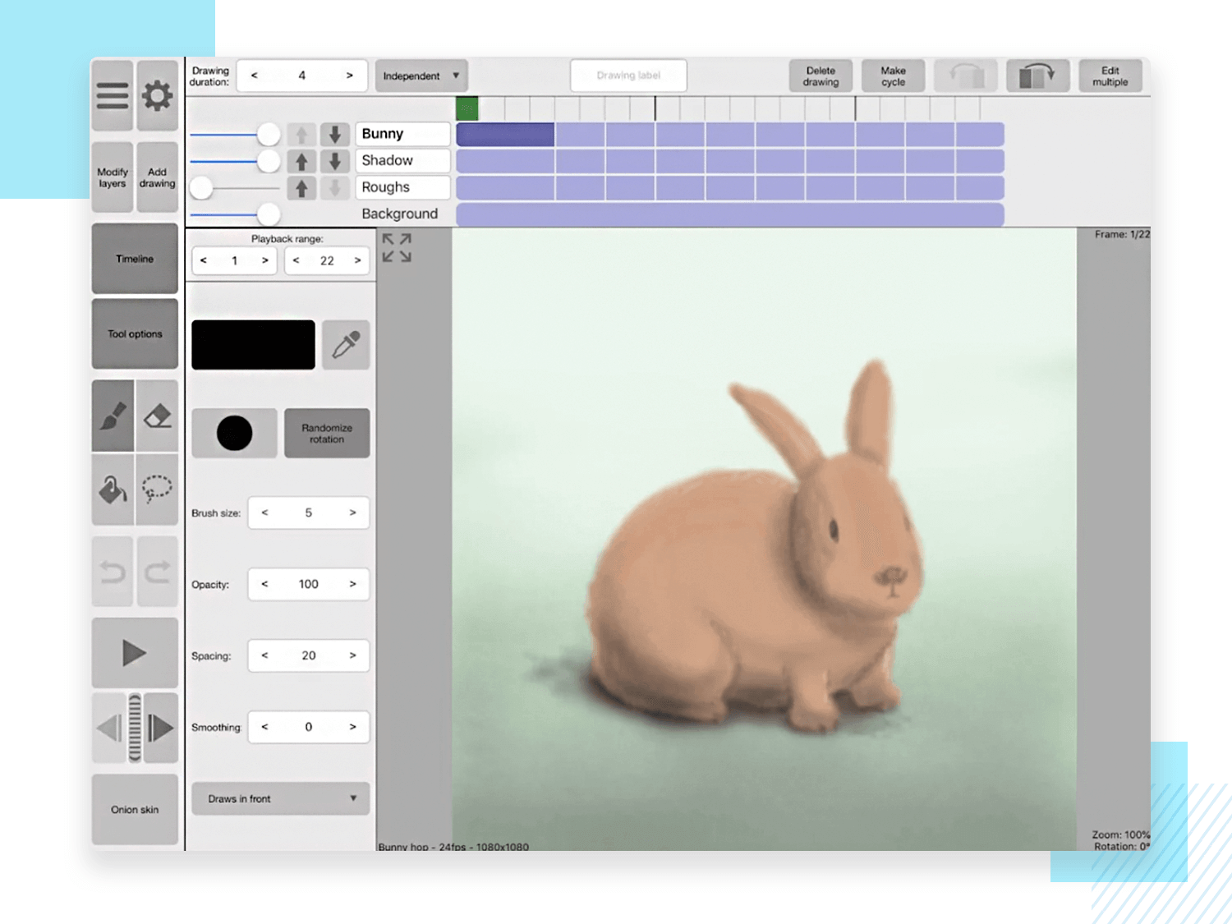The height and width of the screenshot is (924, 1232).
Task: Adjust the Roughs layer opacity slider
Action: (x=201, y=188)
